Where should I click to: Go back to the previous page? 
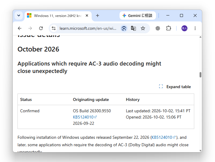pyautogui.click(x=20, y=28)
